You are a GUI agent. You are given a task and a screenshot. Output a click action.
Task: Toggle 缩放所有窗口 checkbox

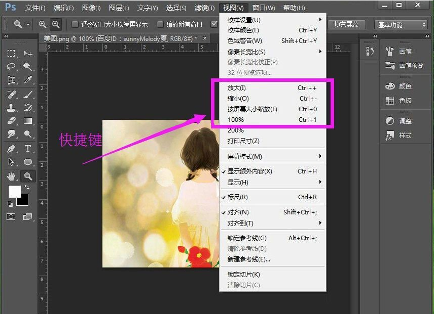coord(160,24)
